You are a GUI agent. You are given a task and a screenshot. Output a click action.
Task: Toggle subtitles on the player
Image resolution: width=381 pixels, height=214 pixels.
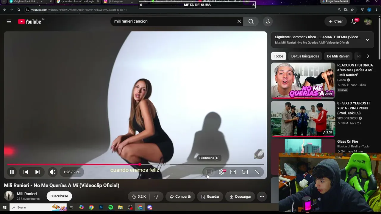209,172
